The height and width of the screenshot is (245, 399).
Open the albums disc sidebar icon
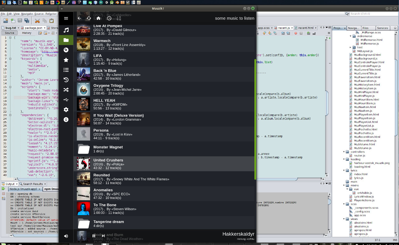tap(66, 50)
